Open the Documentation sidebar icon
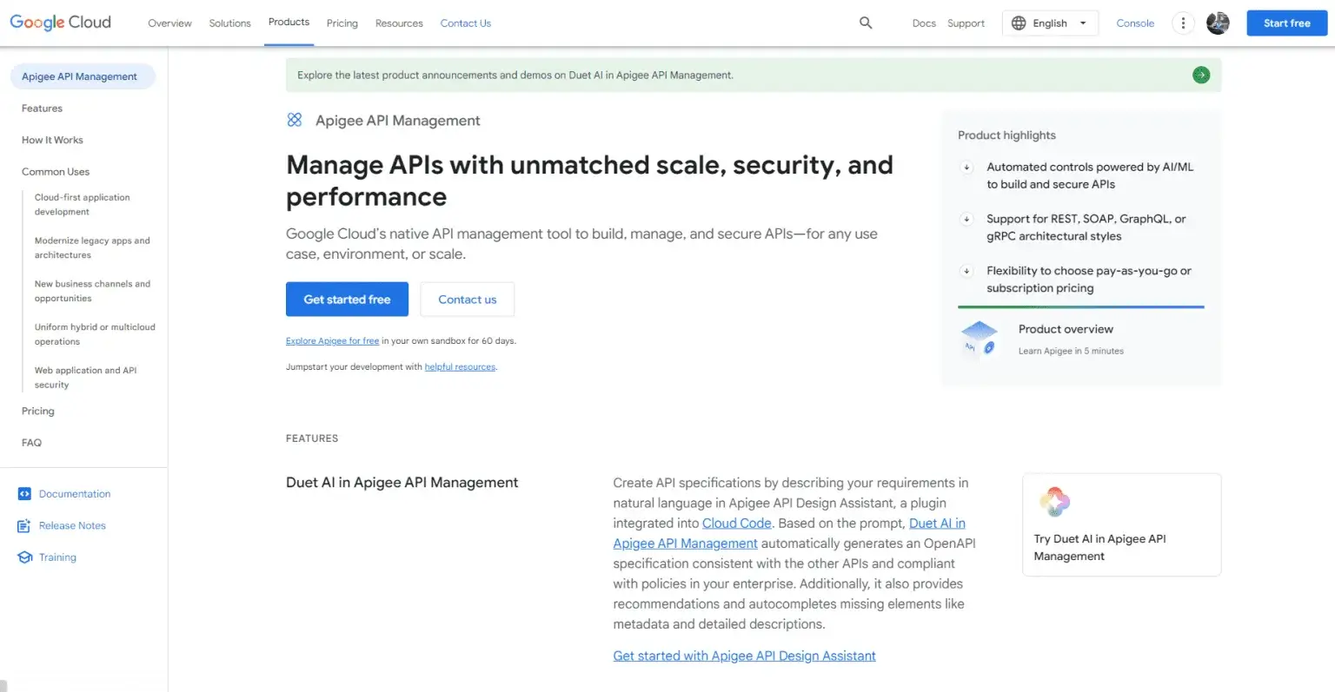This screenshot has height=692, width=1335. [23, 493]
